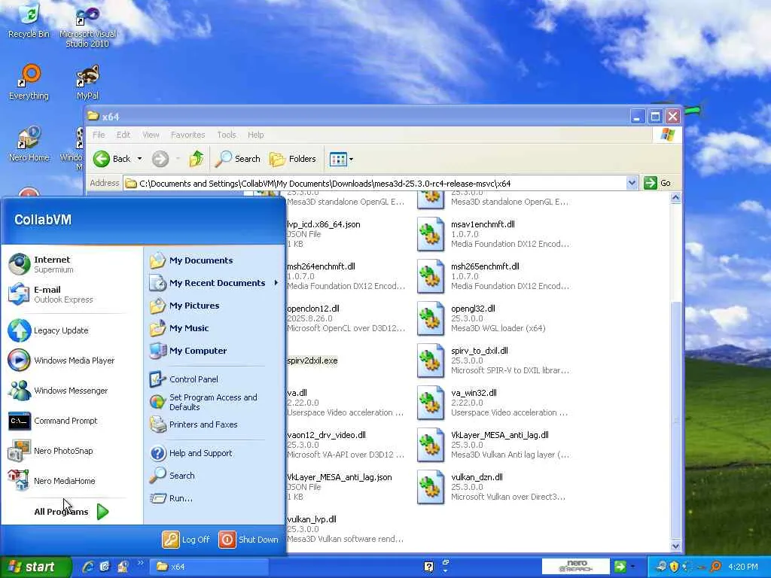Click the Up folder icon
The height and width of the screenshot is (578, 771).
[197, 159]
